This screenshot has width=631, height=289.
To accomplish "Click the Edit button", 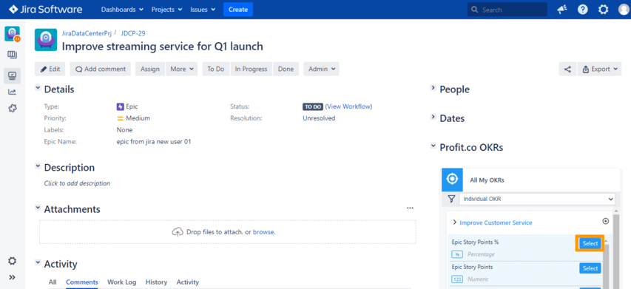I will (50, 69).
